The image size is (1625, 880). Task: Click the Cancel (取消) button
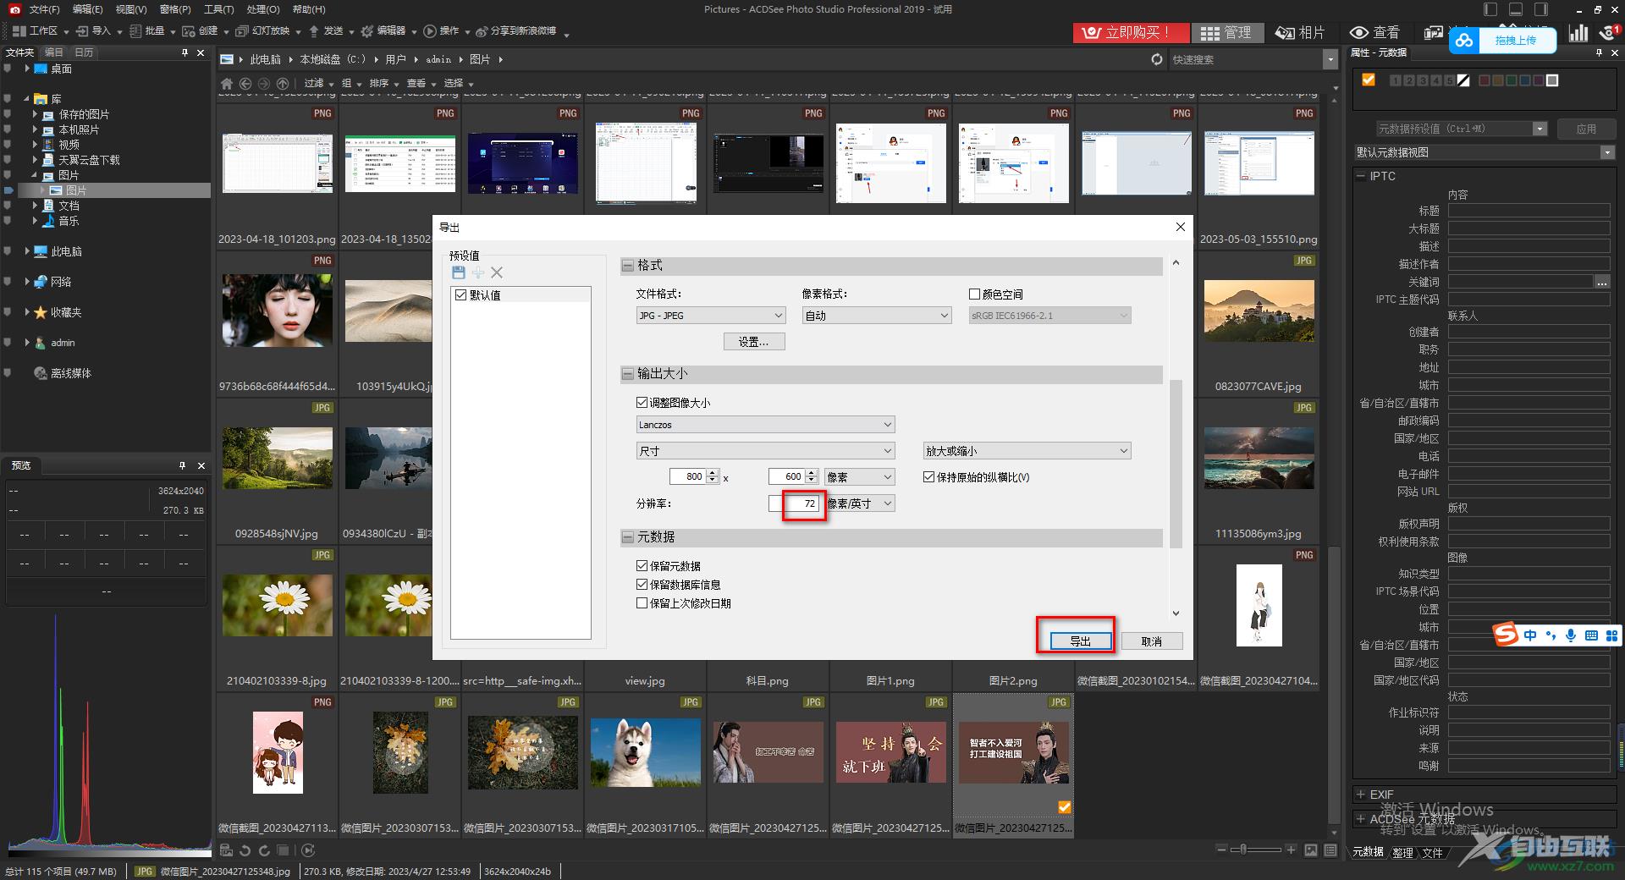(x=1152, y=641)
